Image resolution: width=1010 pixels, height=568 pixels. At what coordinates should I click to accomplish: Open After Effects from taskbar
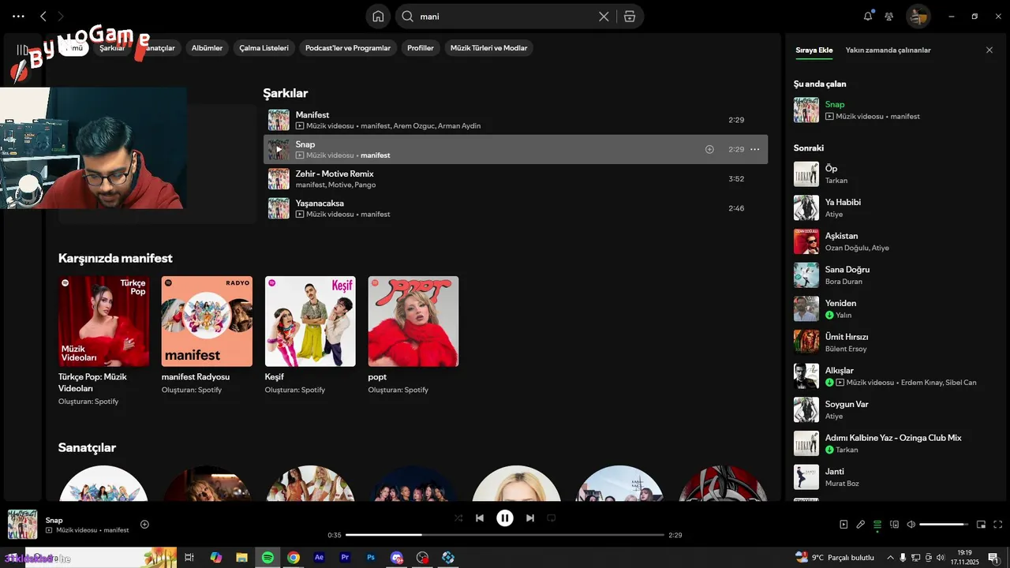[x=319, y=558]
